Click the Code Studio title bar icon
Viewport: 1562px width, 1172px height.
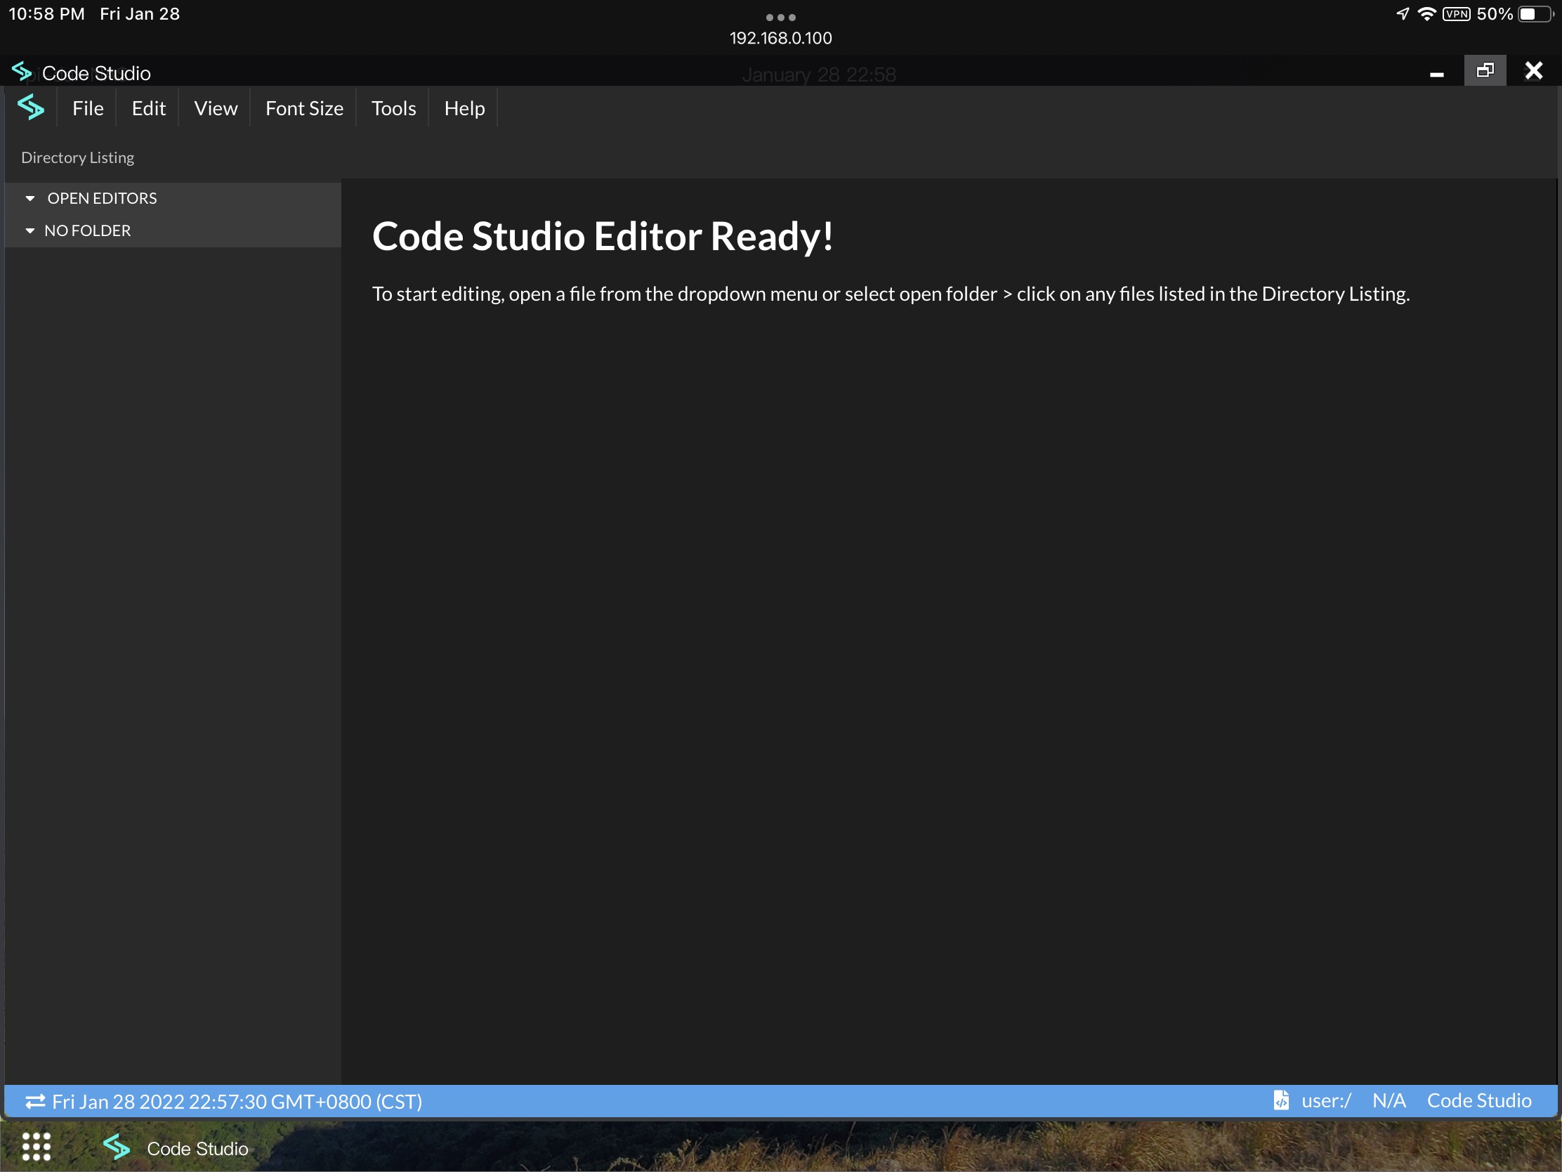coord(22,72)
